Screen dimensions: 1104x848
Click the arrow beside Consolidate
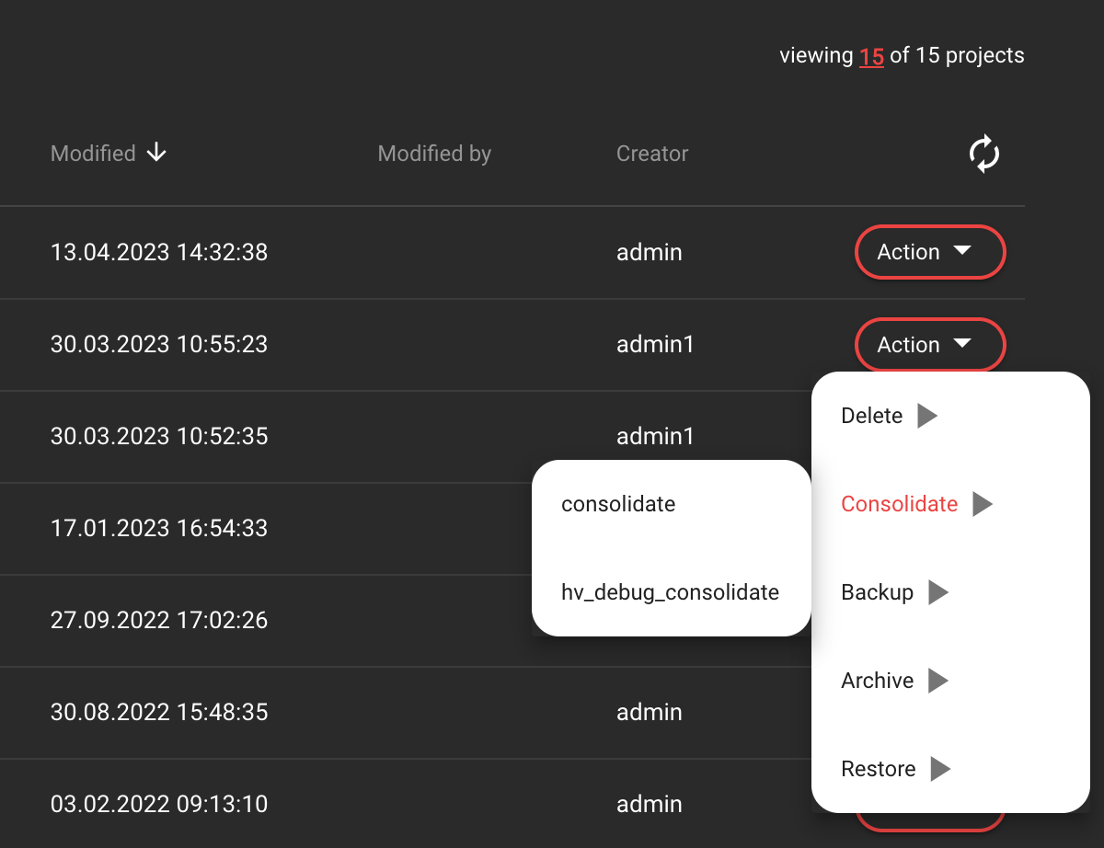point(983,504)
